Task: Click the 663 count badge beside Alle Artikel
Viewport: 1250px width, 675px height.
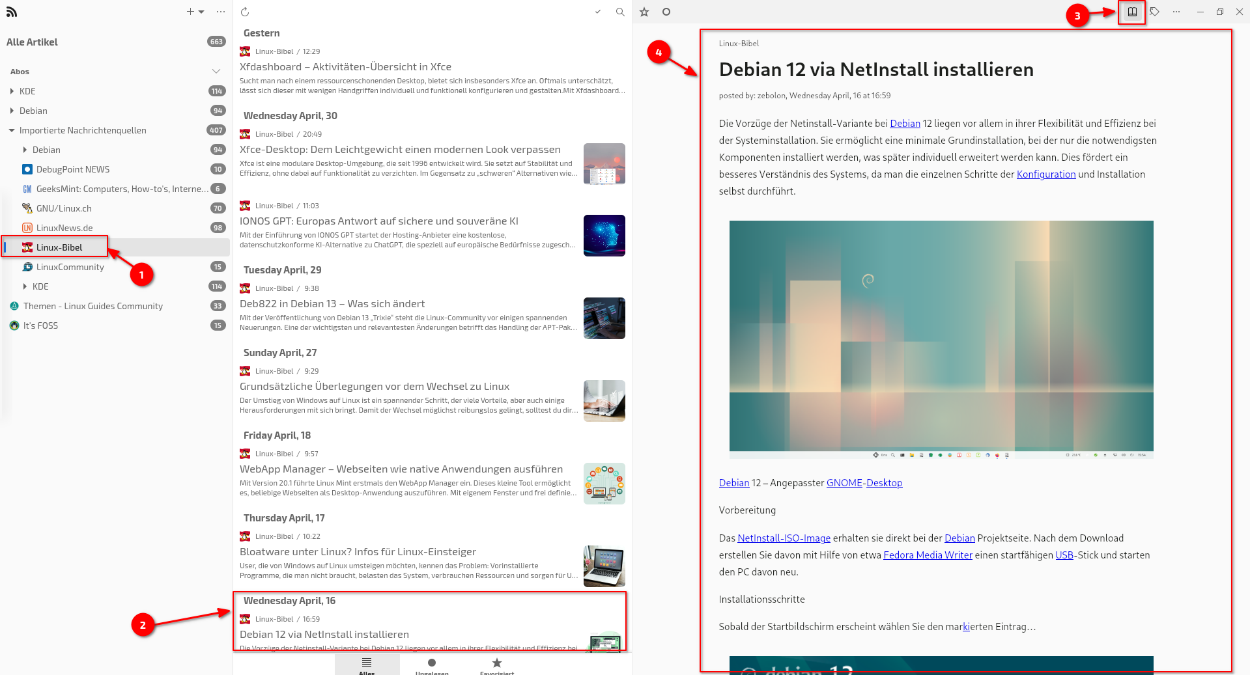Action: pos(216,42)
